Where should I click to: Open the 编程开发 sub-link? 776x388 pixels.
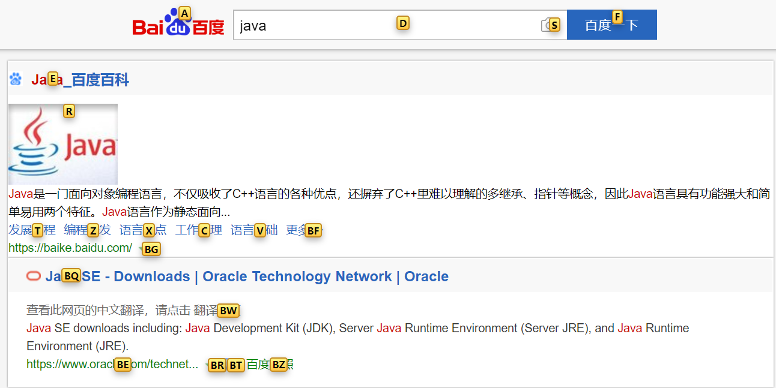pyautogui.click(x=88, y=230)
